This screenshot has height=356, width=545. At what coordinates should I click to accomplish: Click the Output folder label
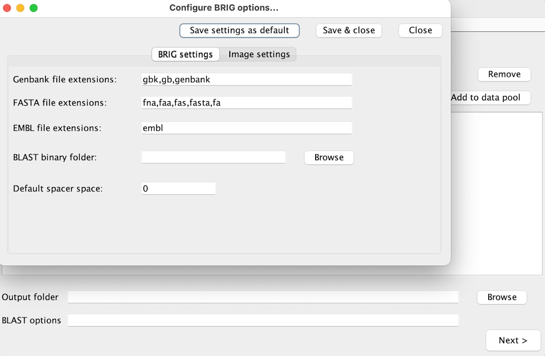tap(30, 297)
